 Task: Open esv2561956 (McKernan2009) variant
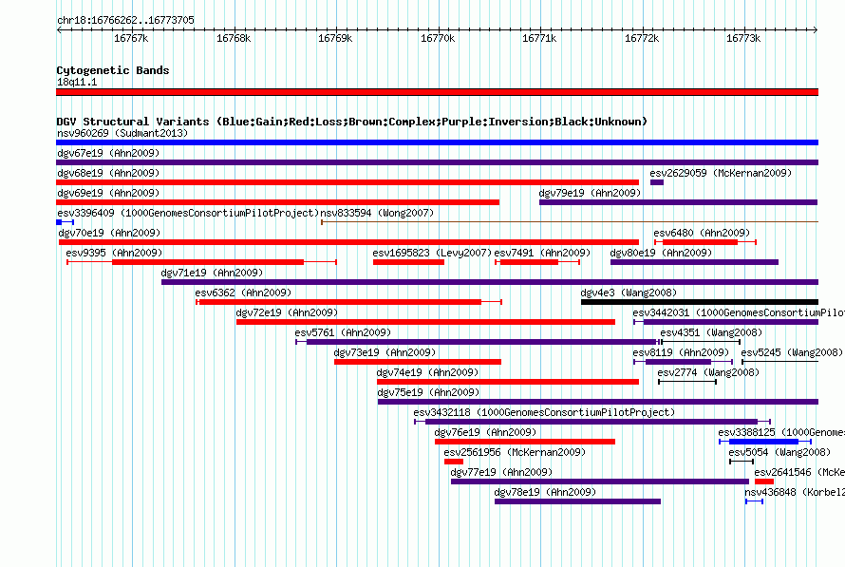point(515,452)
